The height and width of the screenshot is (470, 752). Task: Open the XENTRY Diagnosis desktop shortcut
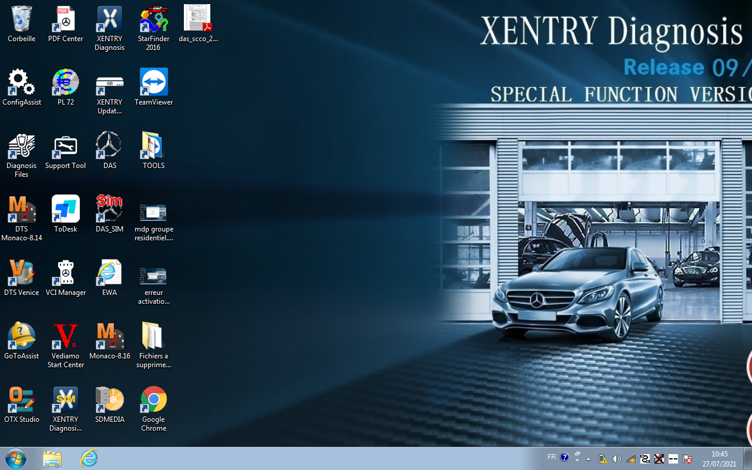point(109,20)
